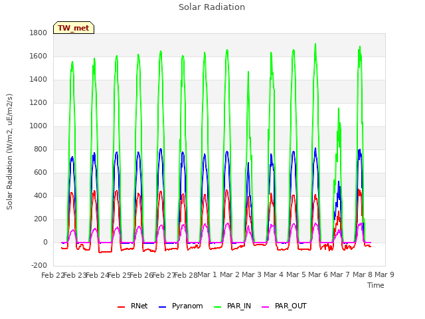Select the 600 y-axis tick label
This screenshot has height=319, width=425.
click(x=41, y=173)
